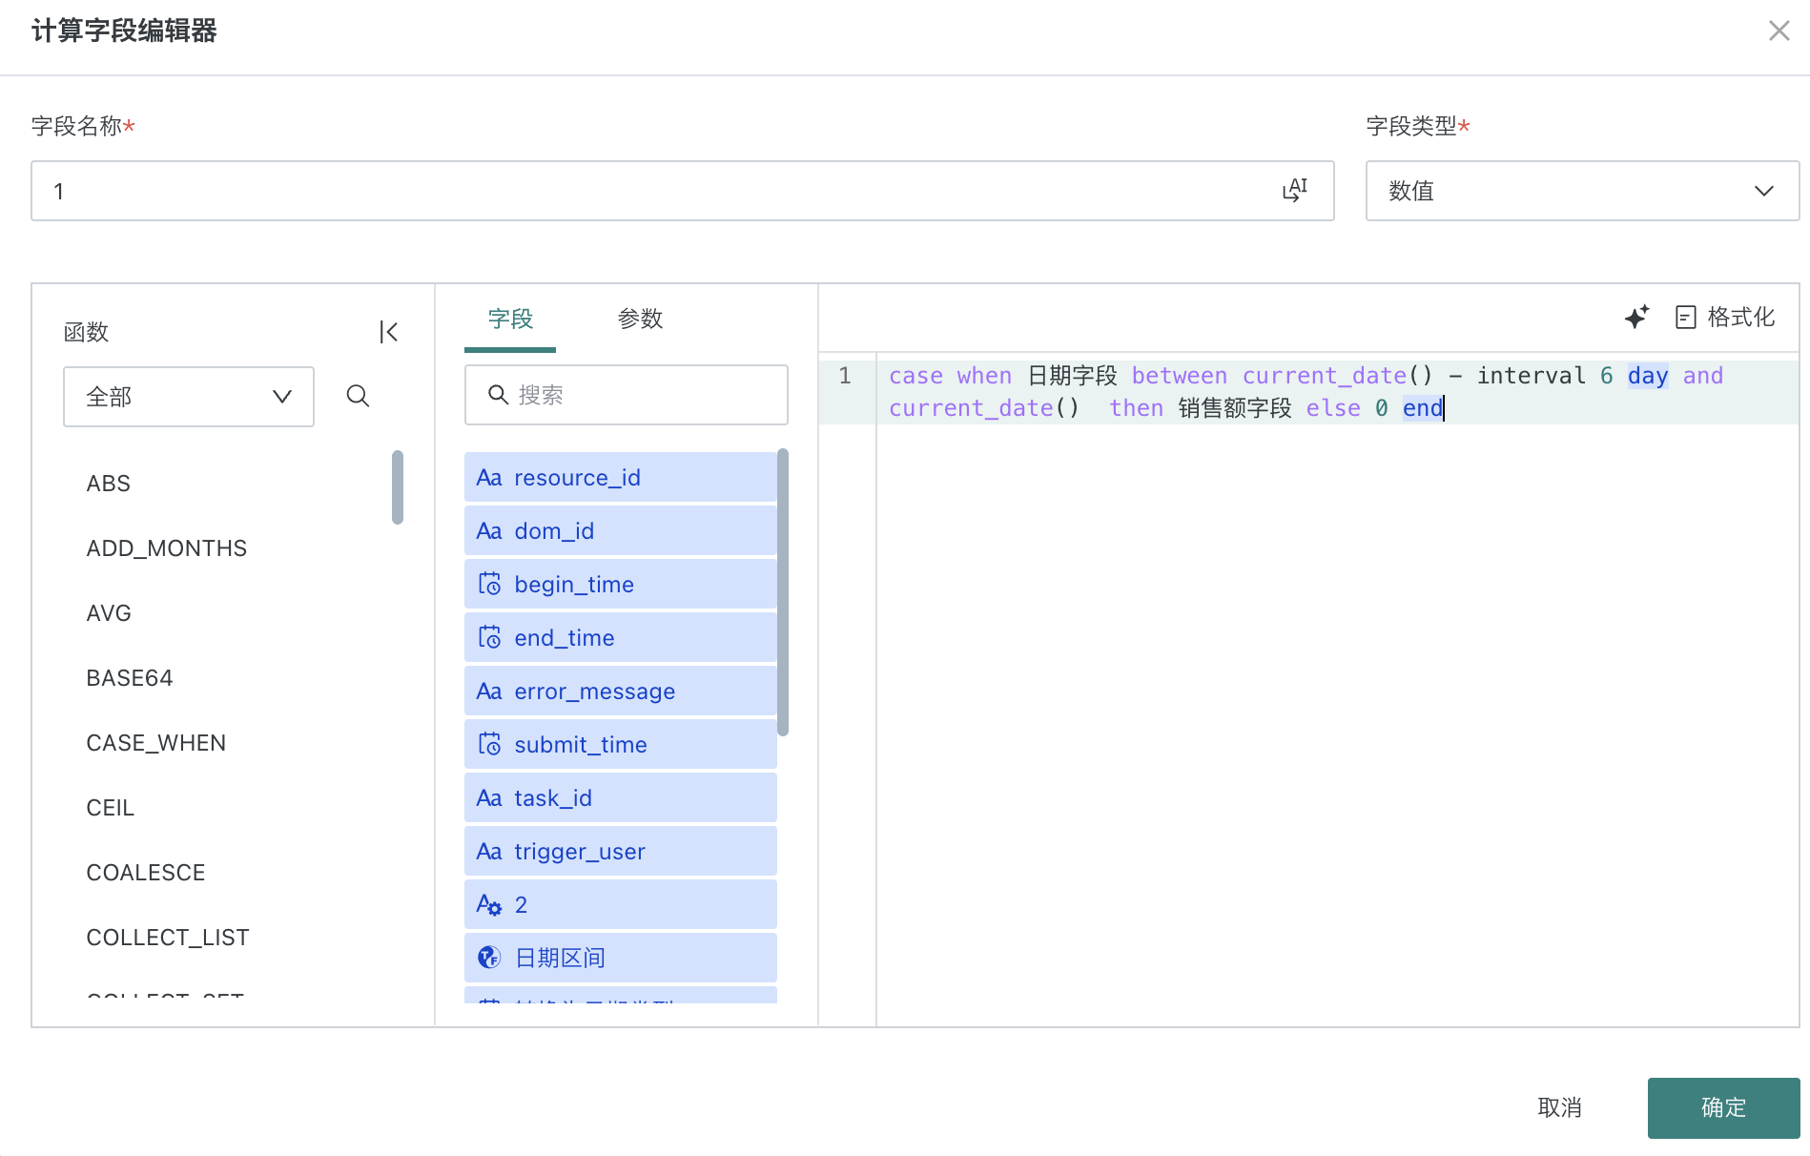Click the calendar icon beside end_time
Image resolution: width=1810 pixels, height=1156 pixels.
point(489,636)
